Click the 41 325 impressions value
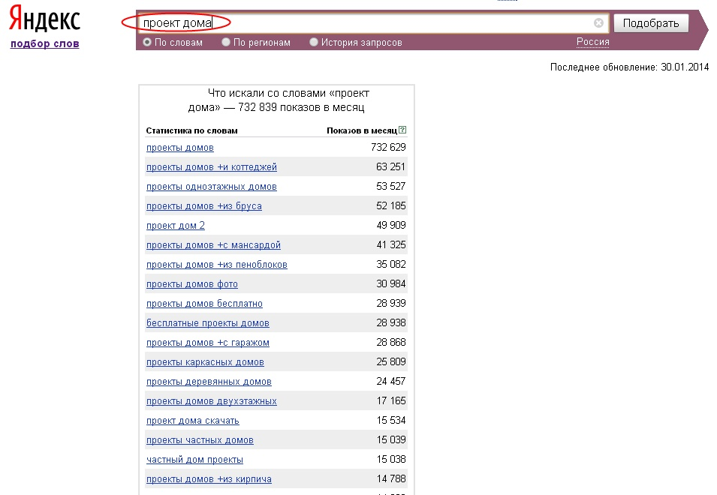This screenshot has height=495, width=717. [391, 244]
